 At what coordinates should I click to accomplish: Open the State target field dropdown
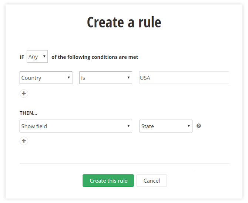point(165,126)
